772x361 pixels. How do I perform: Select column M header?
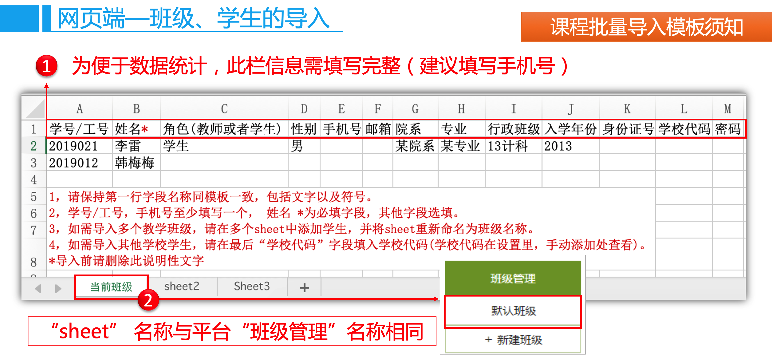(x=727, y=109)
